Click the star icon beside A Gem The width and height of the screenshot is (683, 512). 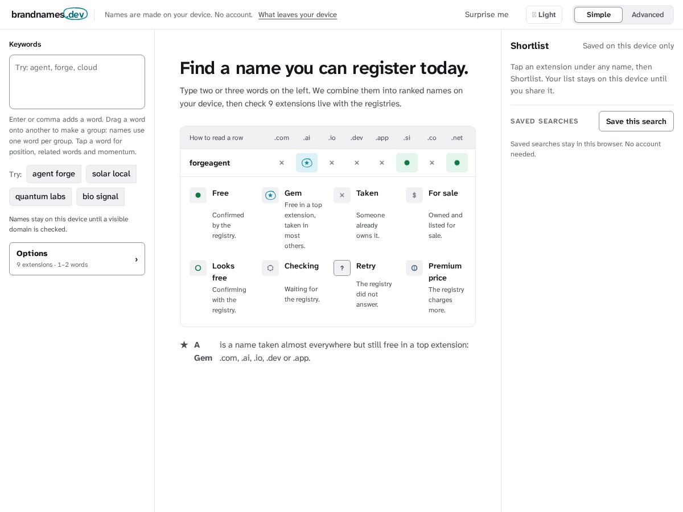[x=184, y=345]
